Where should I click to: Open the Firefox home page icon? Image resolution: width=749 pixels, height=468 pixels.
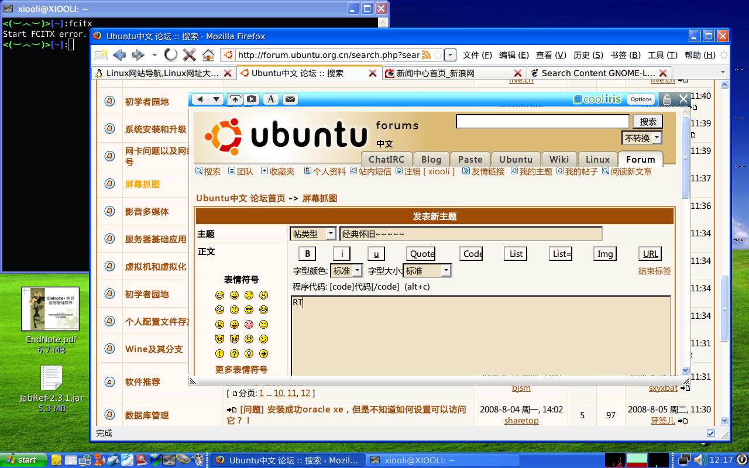coord(208,55)
